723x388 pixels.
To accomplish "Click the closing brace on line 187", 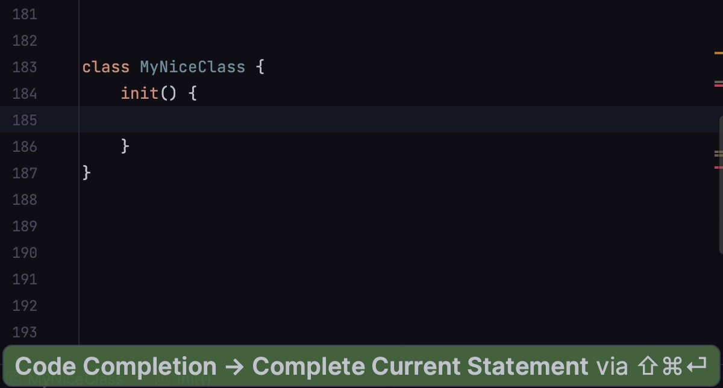I will (x=87, y=172).
